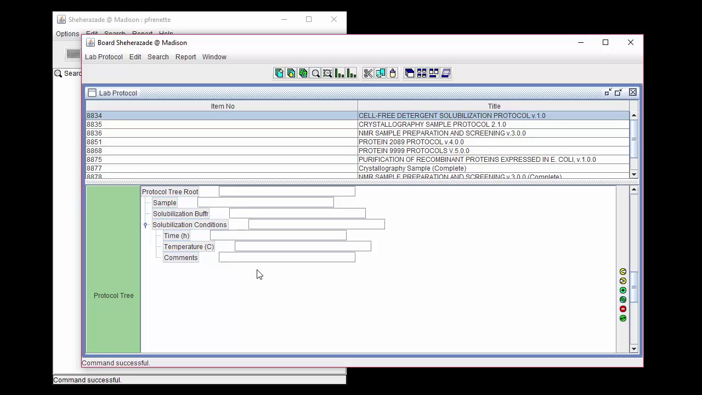The image size is (702, 395).
Task: Click the tile windows grid toolbar icon
Action: coord(422,73)
